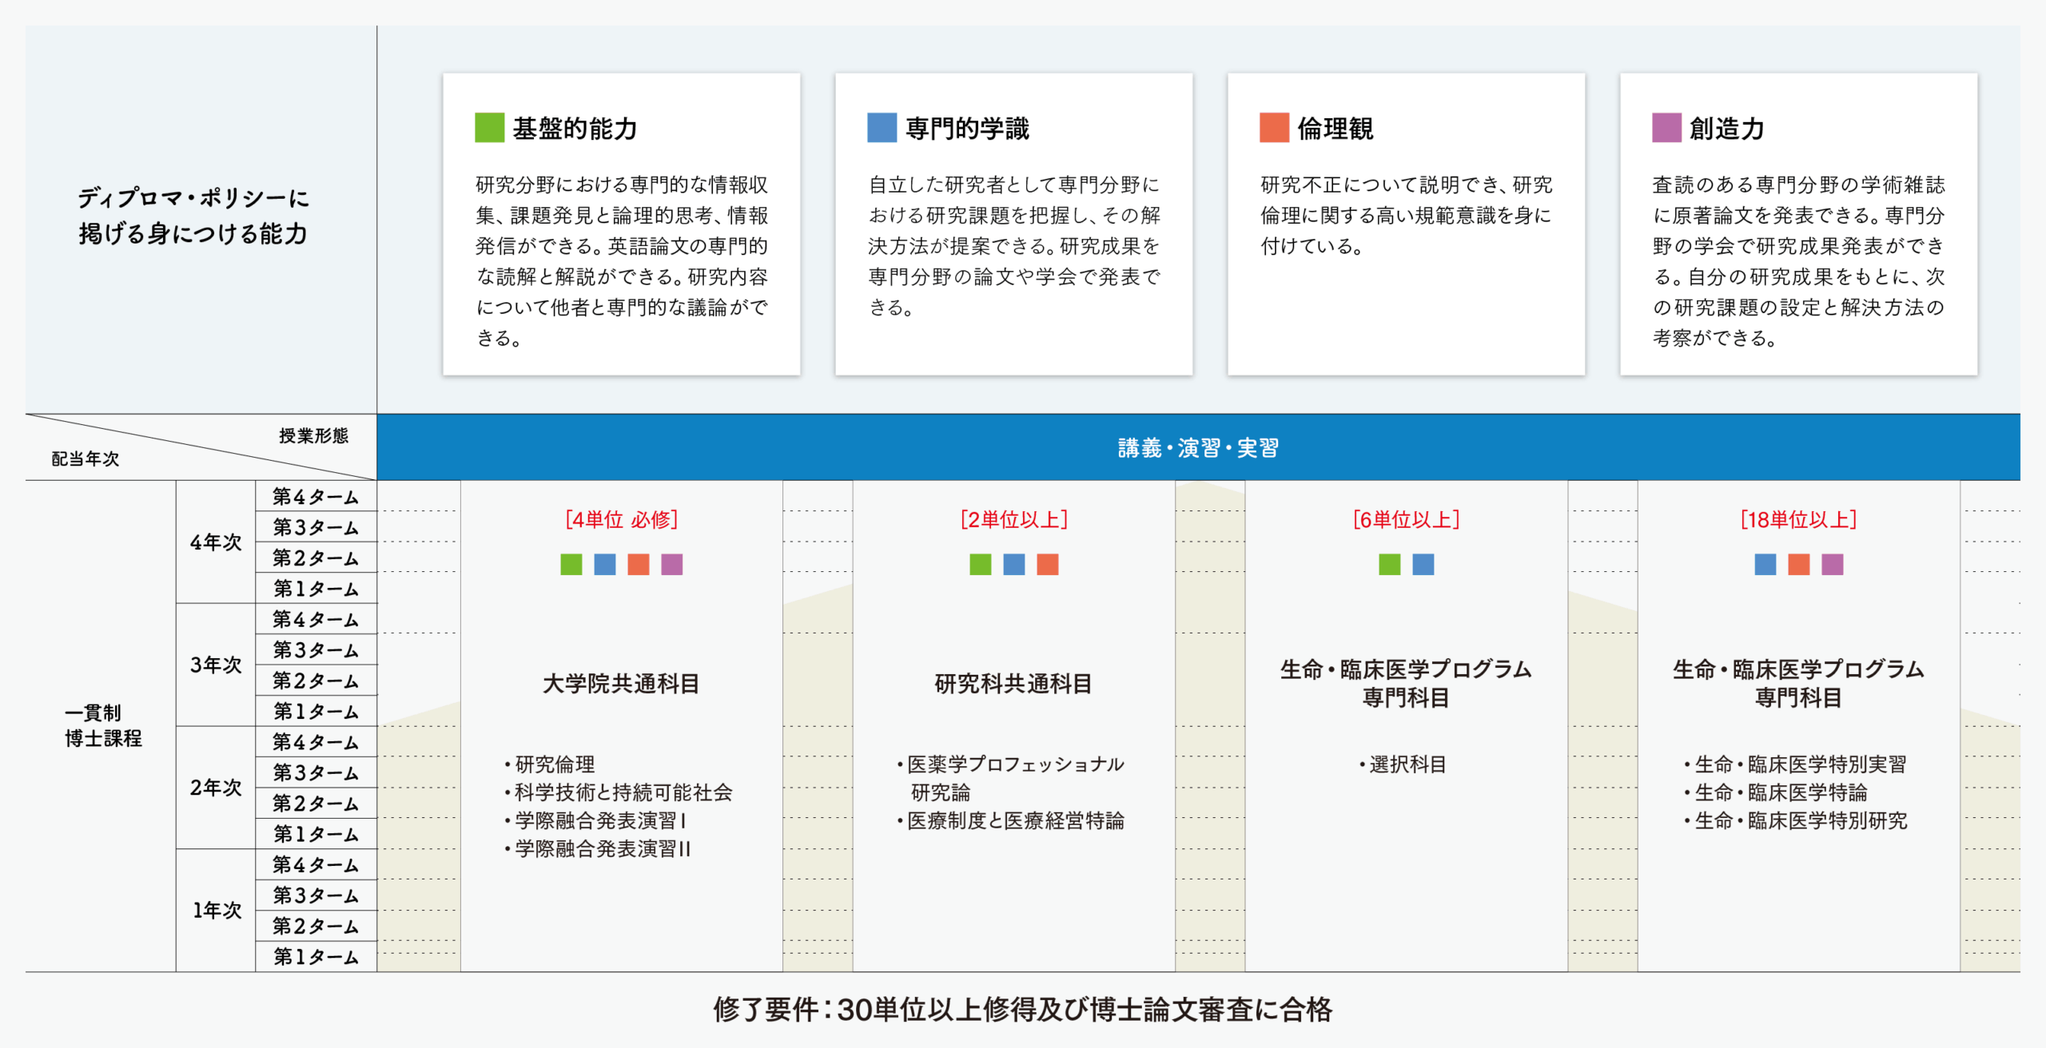Select the 1年次 row label
Viewport: 2046px width, 1048px height.
216,910
